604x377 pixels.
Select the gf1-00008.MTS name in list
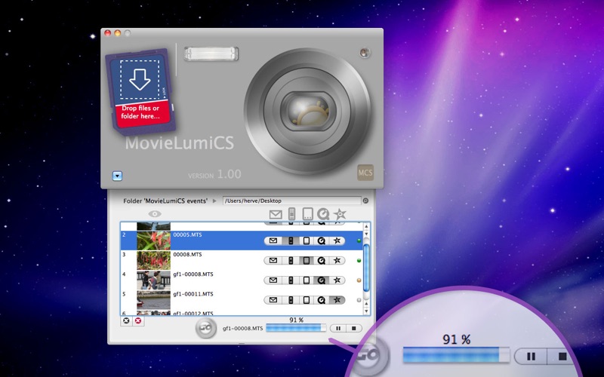193,274
